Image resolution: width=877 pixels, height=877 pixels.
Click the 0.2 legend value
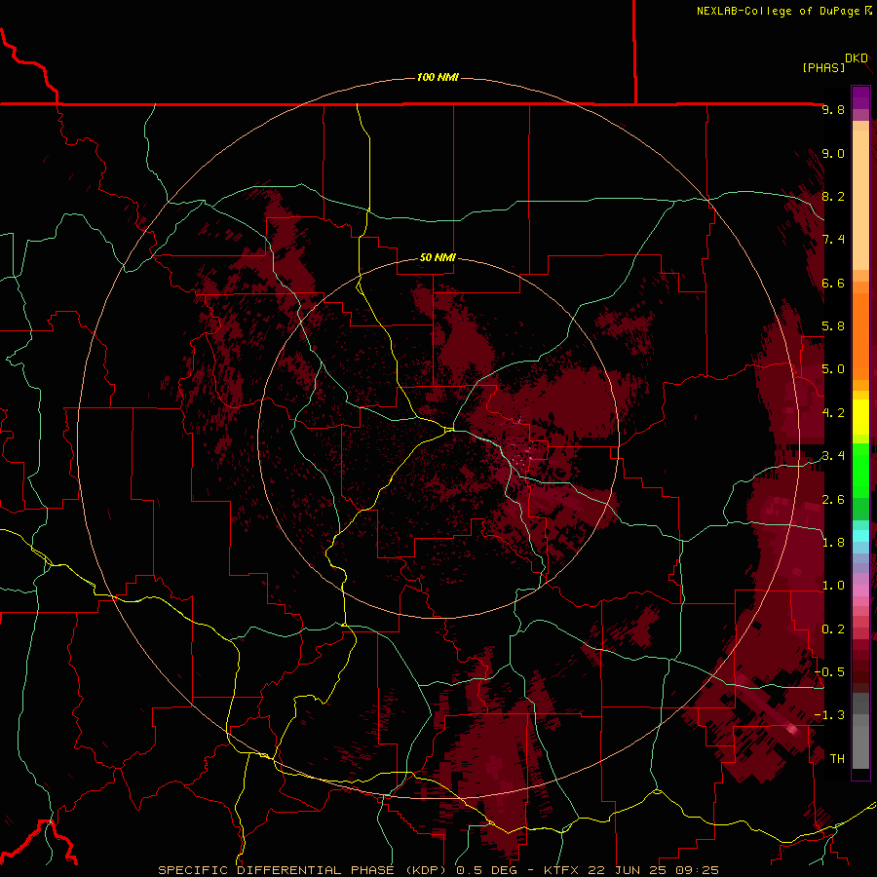[833, 629]
